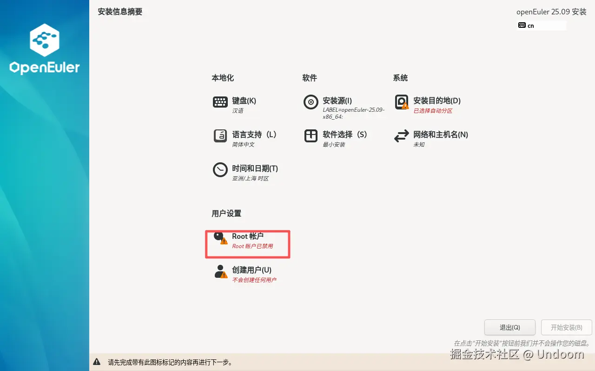This screenshot has height=371, width=595.
Task: Click the network arrows icon
Action: click(401, 136)
